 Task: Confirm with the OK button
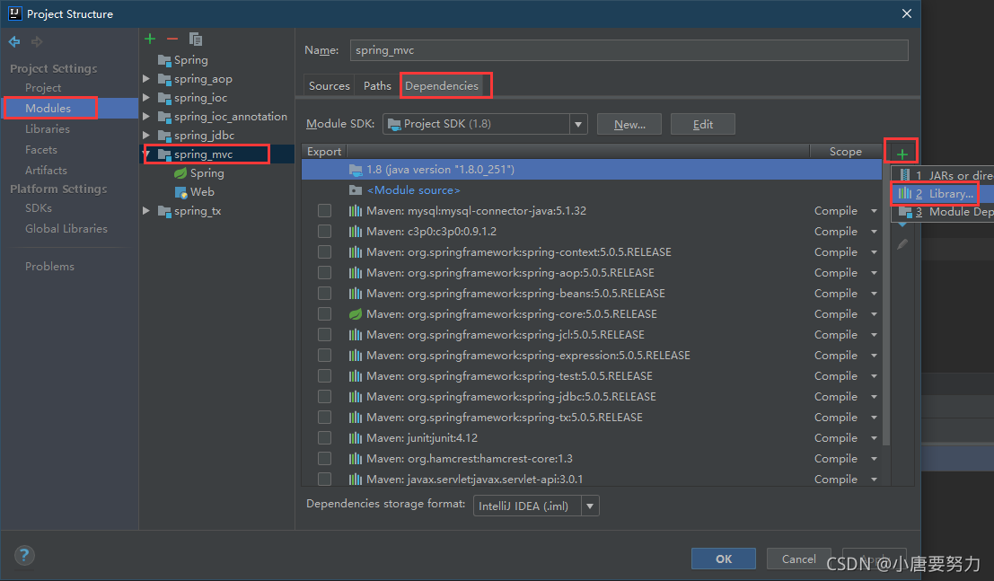pos(724,559)
